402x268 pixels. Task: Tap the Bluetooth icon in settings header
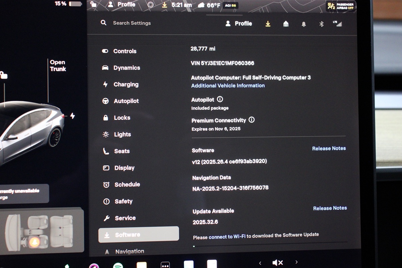pyautogui.click(x=321, y=24)
